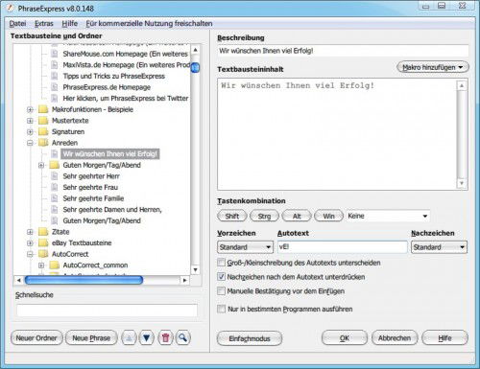The width and height of the screenshot is (480, 369).
Task: Click the Sehr geehrte Familie document icon
Action: [x=55, y=198]
